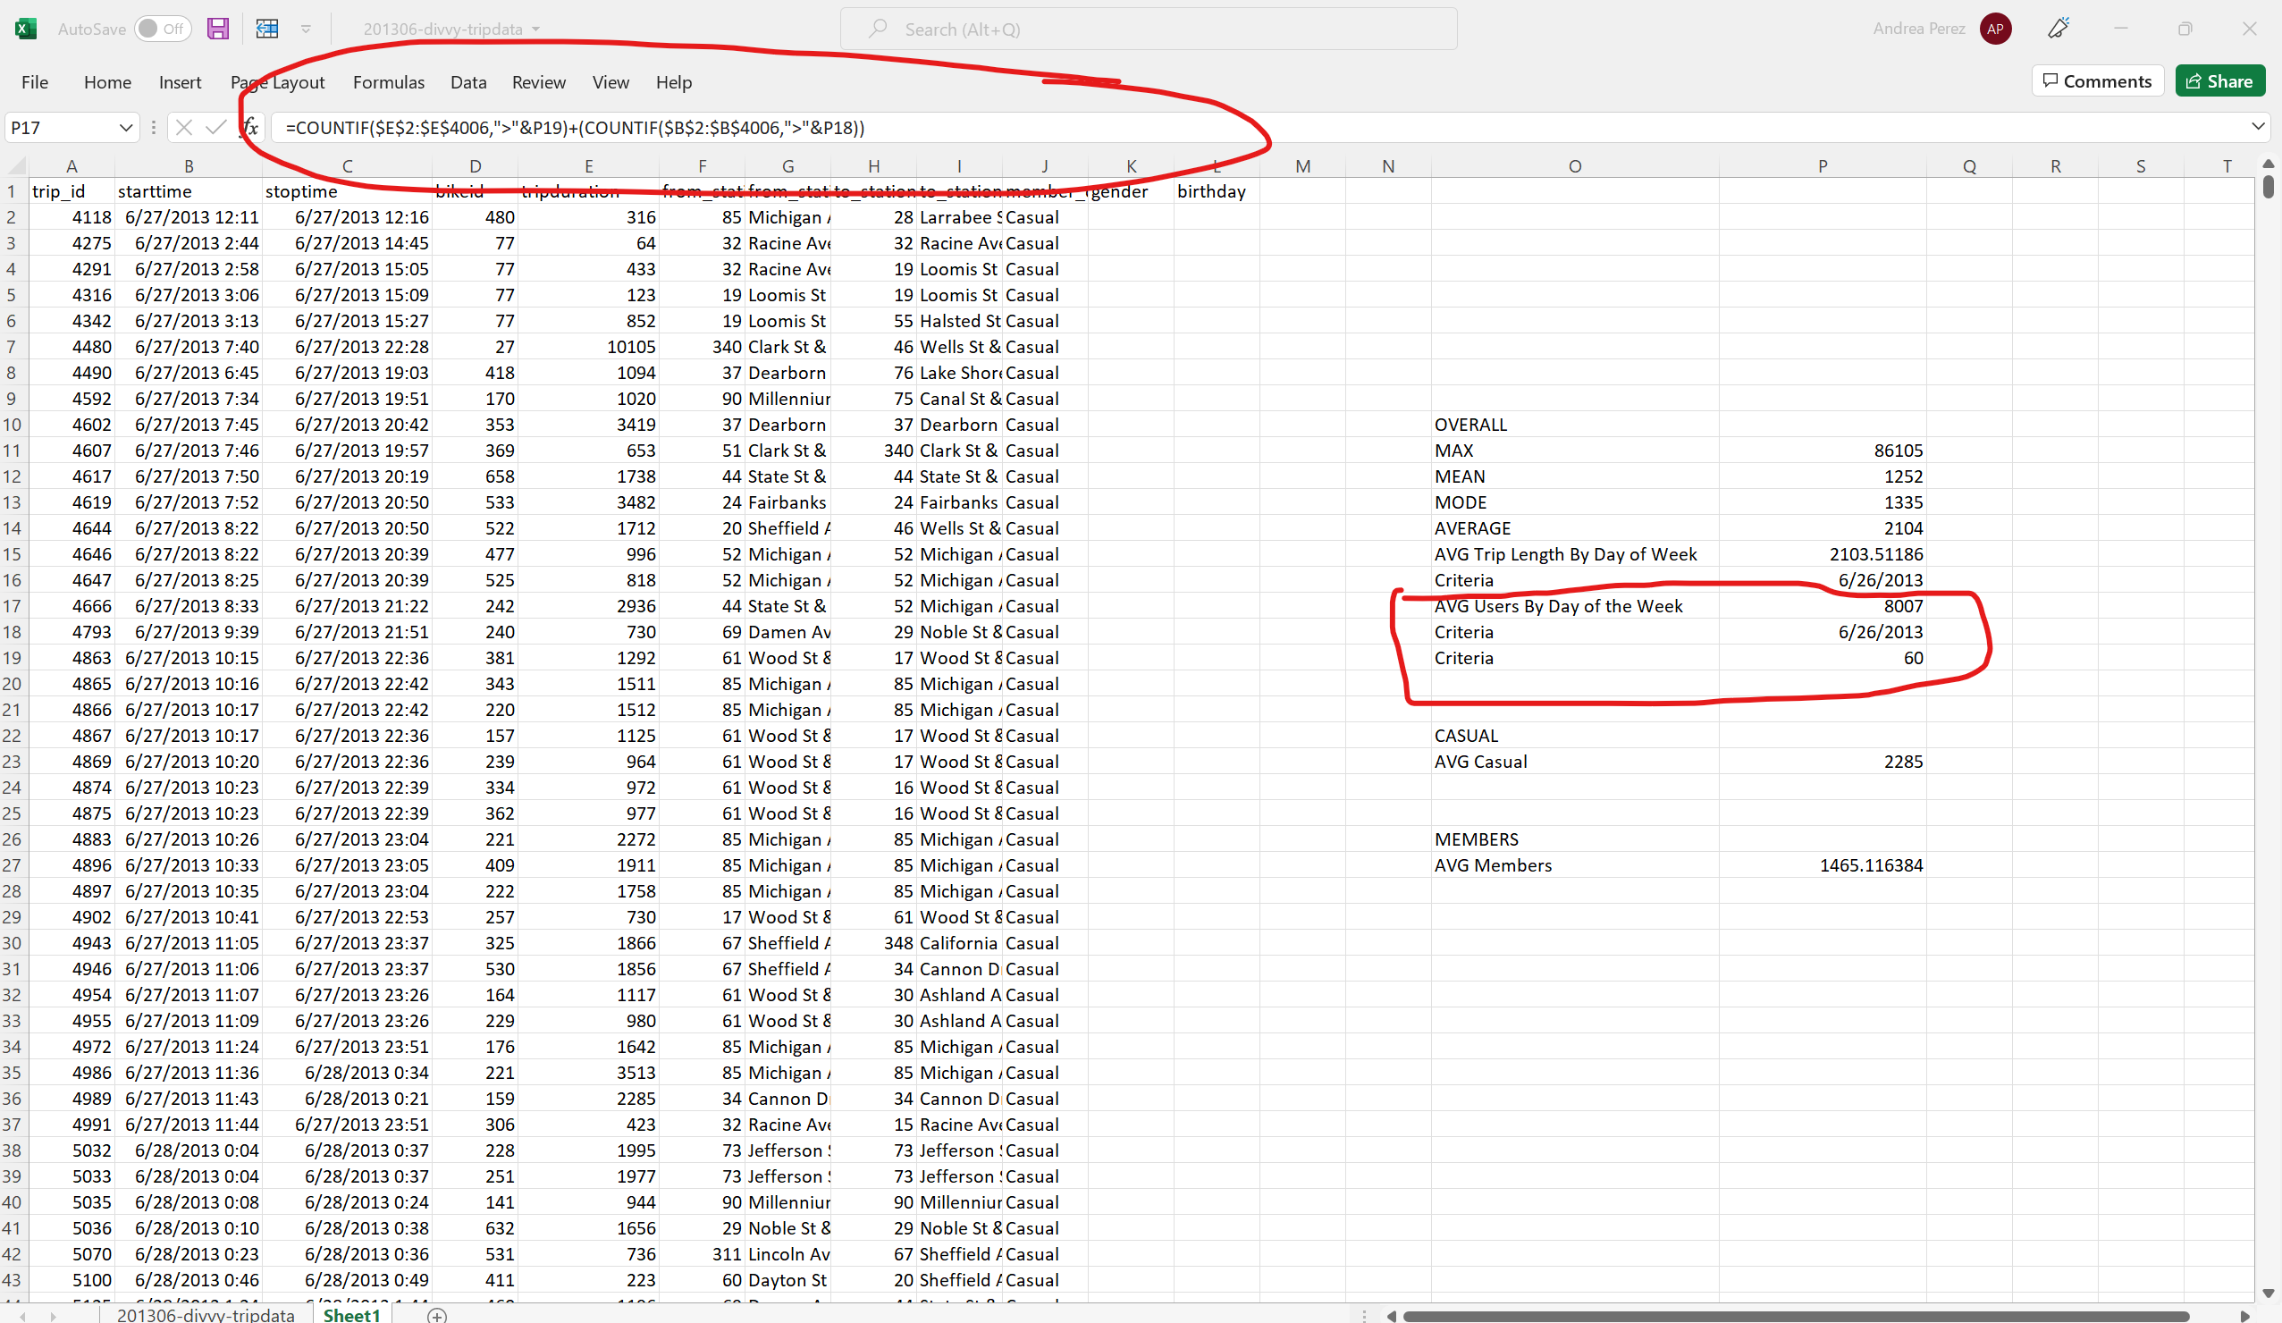
Task: Click next sheet navigation arrow
Action: [x=54, y=1316]
